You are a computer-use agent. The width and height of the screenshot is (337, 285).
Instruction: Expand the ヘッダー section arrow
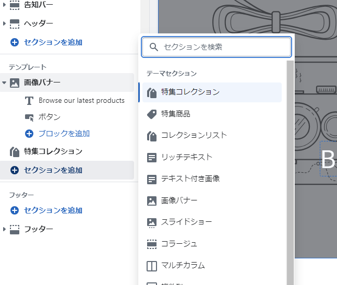click(4, 23)
